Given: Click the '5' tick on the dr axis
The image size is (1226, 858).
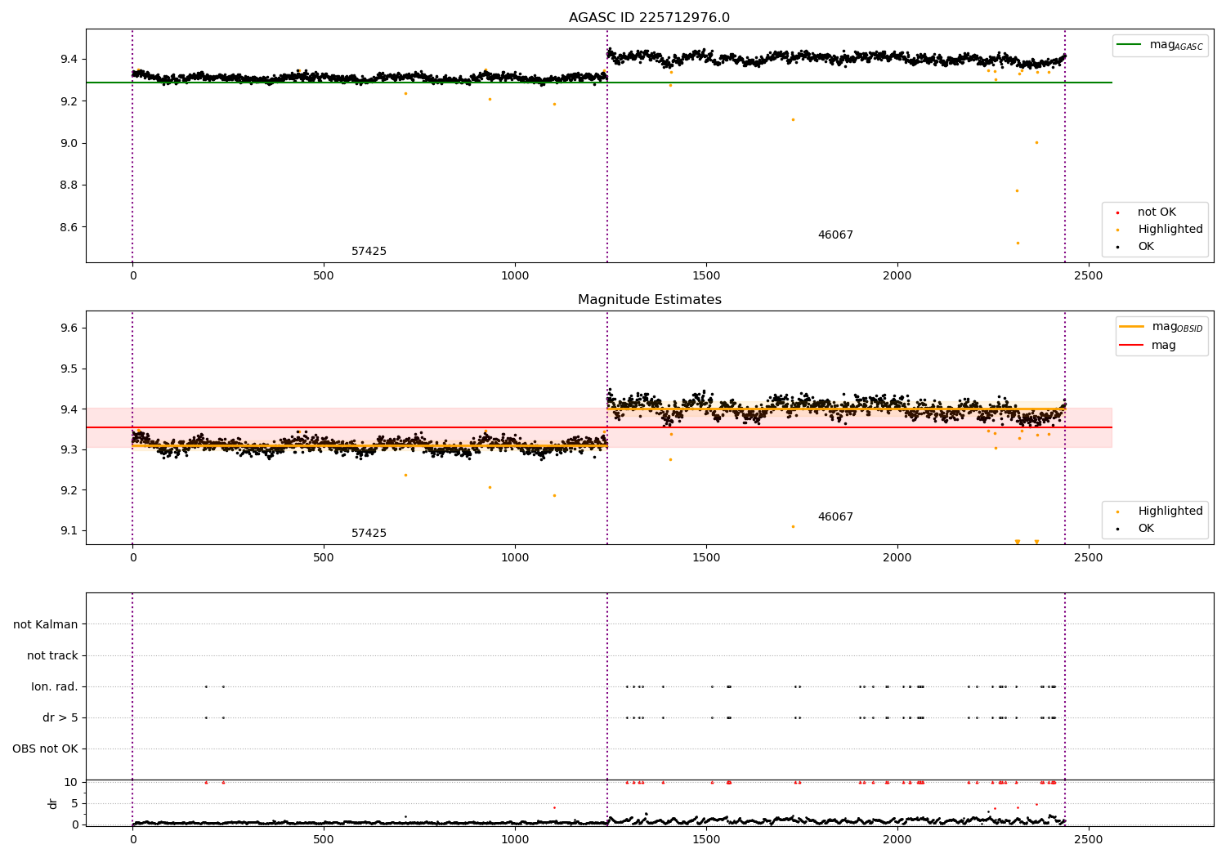Looking at the screenshot, I should [74, 803].
